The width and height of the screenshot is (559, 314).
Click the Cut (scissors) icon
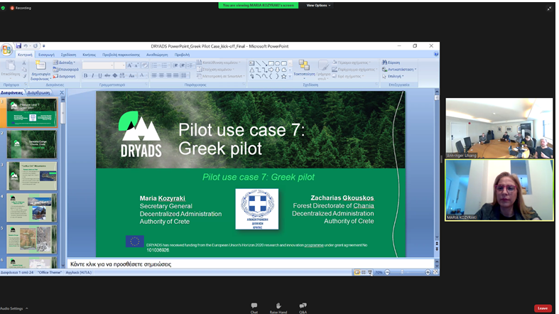(24, 63)
